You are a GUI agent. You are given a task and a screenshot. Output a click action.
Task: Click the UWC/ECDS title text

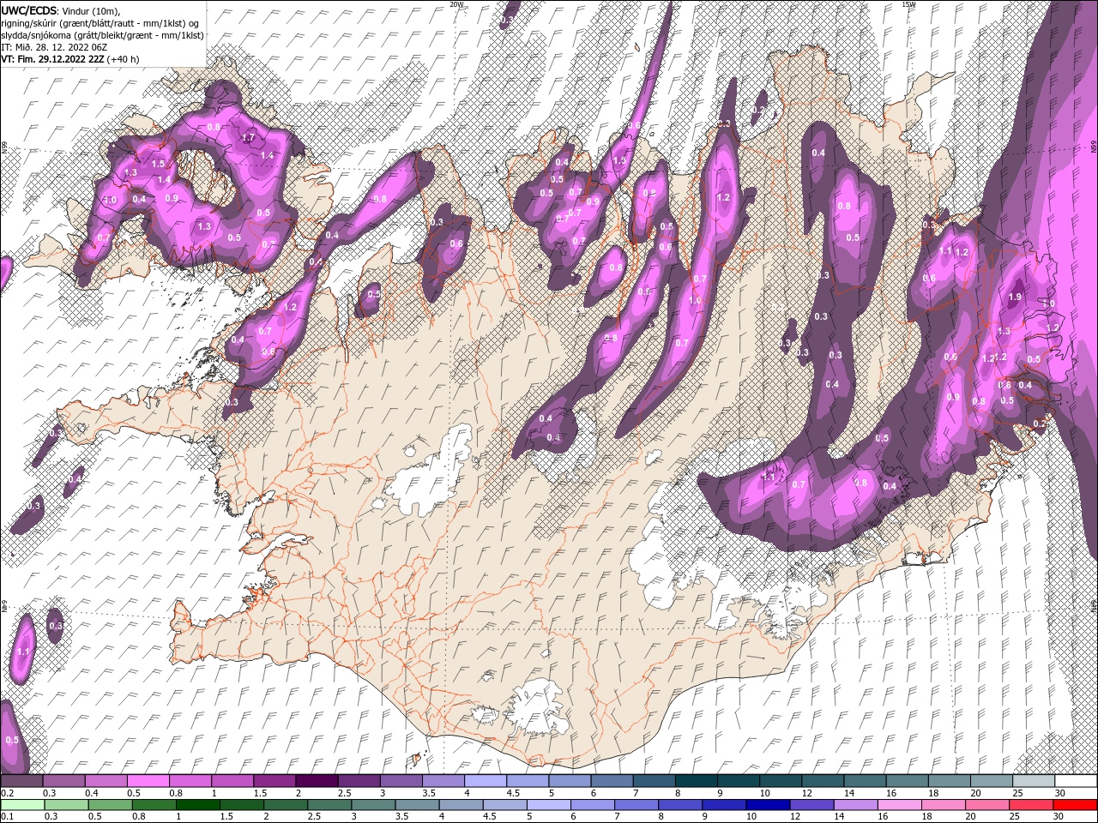(x=29, y=9)
